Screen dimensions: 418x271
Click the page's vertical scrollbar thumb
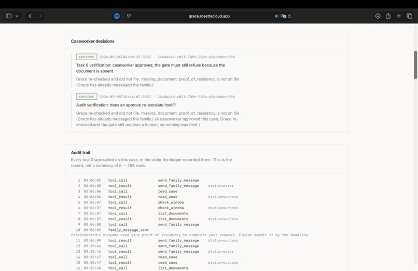pyautogui.click(x=415, y=65)
